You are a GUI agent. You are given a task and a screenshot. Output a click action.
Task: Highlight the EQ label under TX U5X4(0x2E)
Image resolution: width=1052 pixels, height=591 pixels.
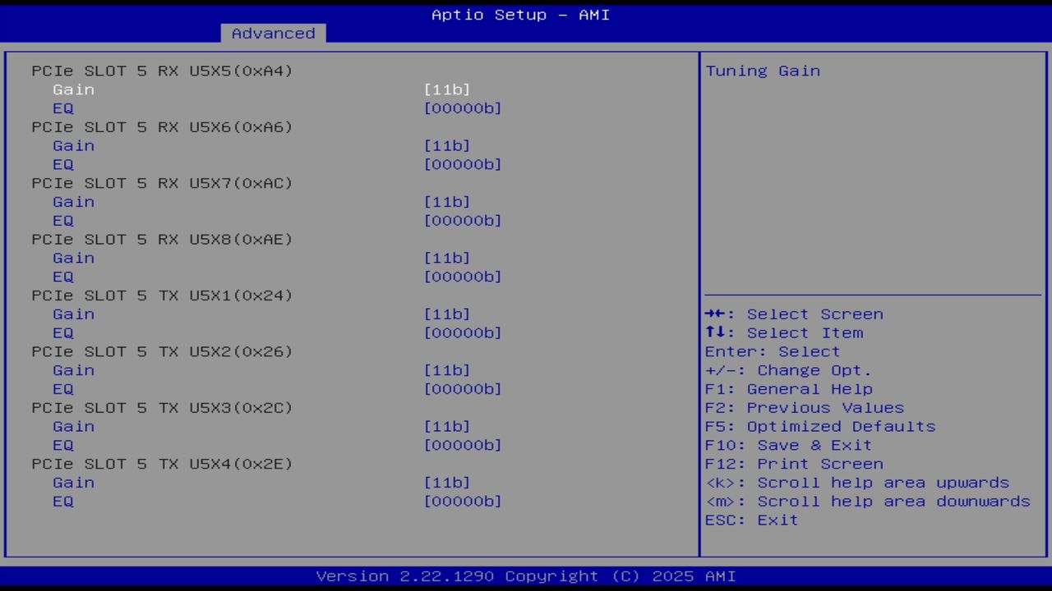pyautogui.click(x=63, y=502)
